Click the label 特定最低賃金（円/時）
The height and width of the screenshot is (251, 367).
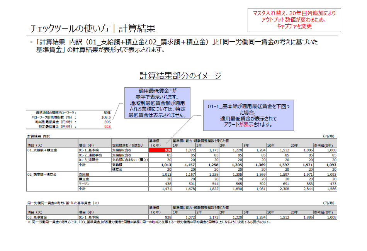57,127
